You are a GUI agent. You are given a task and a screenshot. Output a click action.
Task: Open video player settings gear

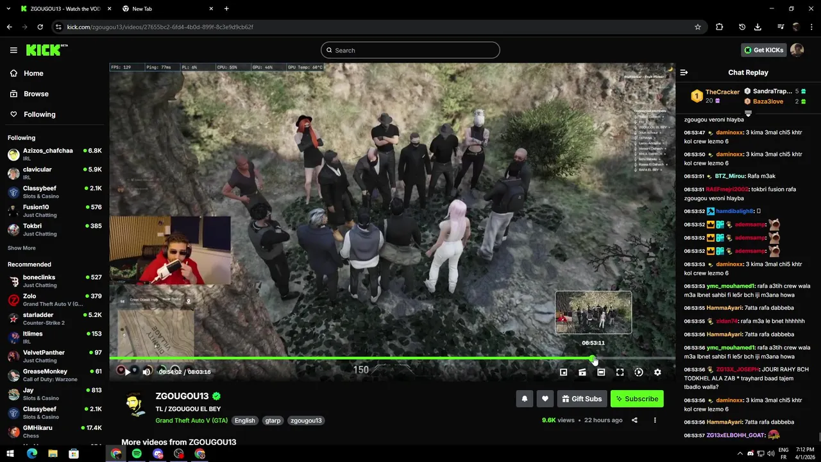(x=657, y=372)
